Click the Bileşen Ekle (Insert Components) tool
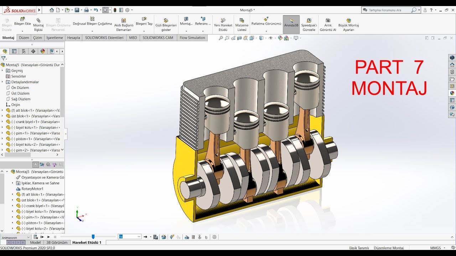This screenshot has width=456, height=256. pos(22,22)
